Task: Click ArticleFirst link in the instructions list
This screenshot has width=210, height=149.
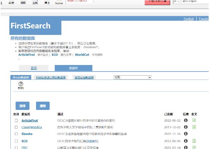Action: [x=27, y=55]
